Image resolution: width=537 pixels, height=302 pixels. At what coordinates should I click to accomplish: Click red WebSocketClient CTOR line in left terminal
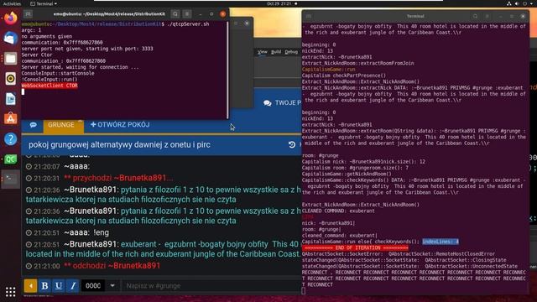(x=50, y=86)
